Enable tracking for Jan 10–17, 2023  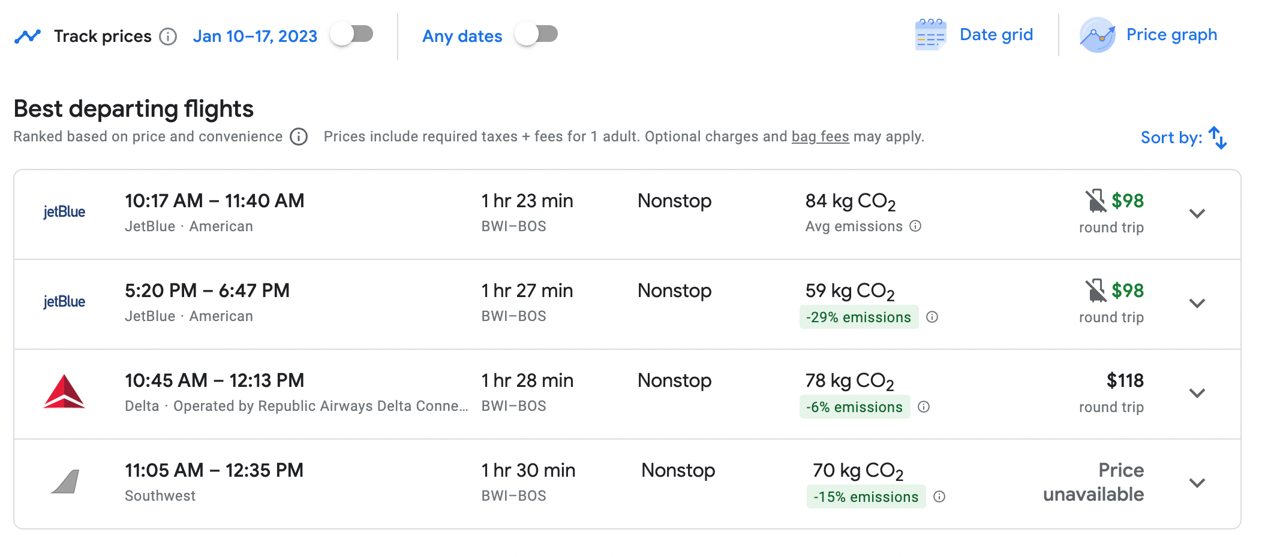click(353, 34)
